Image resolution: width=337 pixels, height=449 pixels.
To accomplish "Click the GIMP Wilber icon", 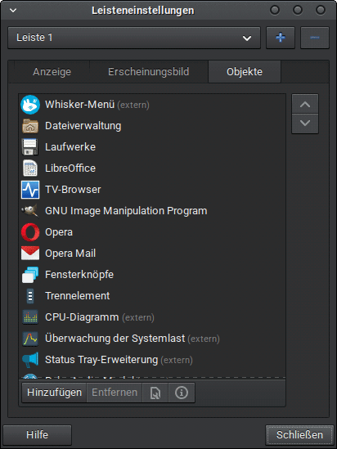I will [x=30, y=211].
